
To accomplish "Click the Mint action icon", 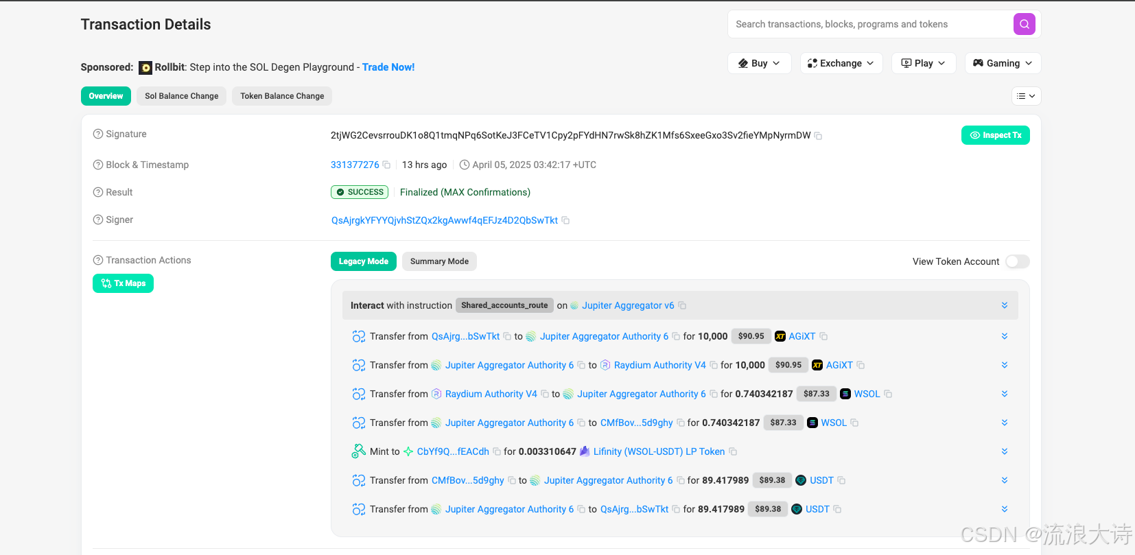I will (x=359, y=451).
